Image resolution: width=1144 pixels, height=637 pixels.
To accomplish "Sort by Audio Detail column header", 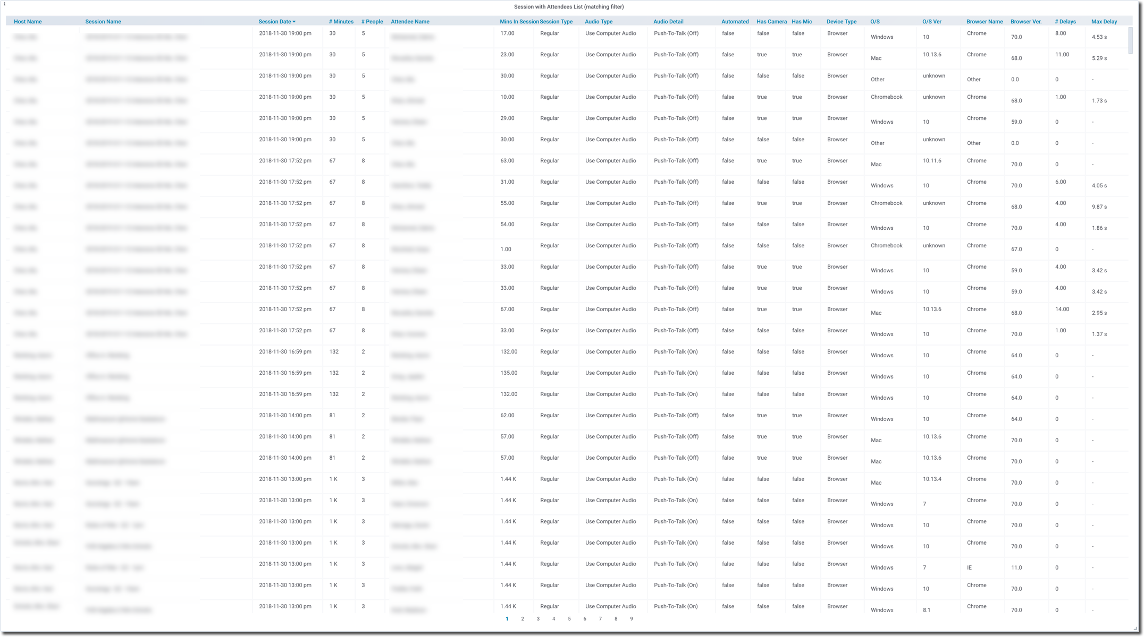I will pyautogui.click(x=668, y=22).
